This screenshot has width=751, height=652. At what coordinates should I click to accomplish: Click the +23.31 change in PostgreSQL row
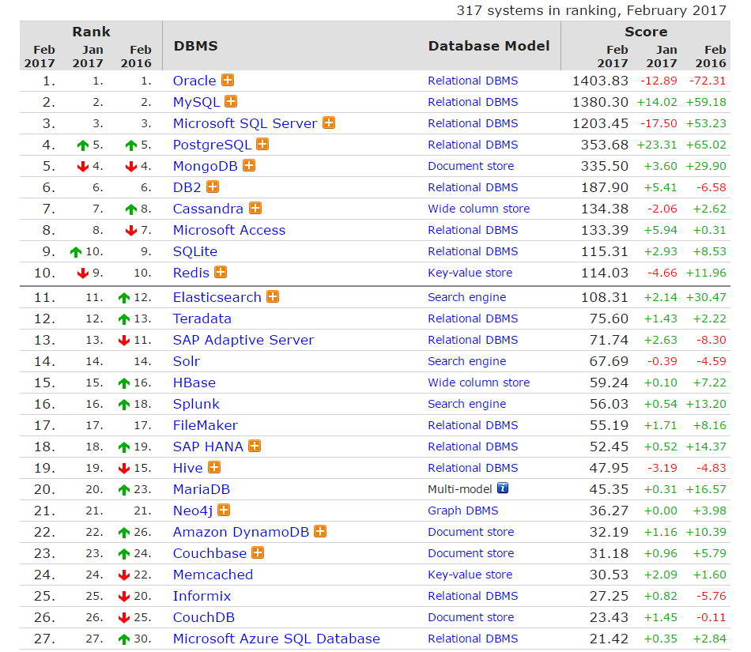657,145
